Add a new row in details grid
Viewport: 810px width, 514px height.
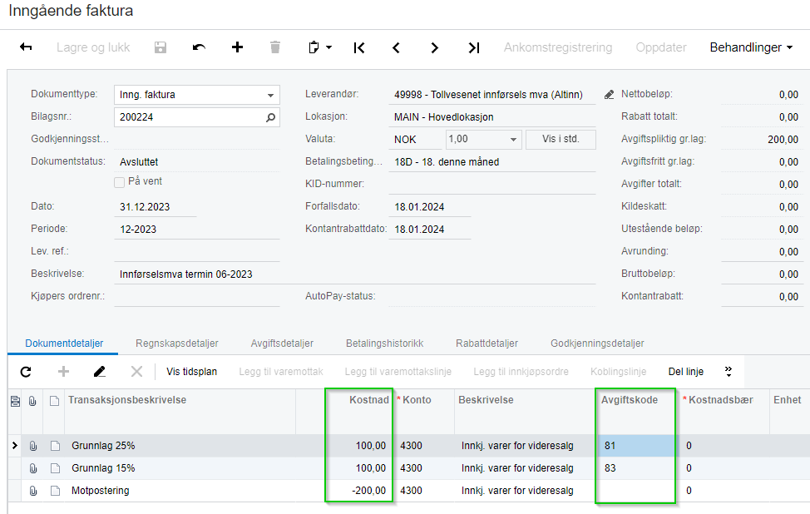tap(63, 372)
